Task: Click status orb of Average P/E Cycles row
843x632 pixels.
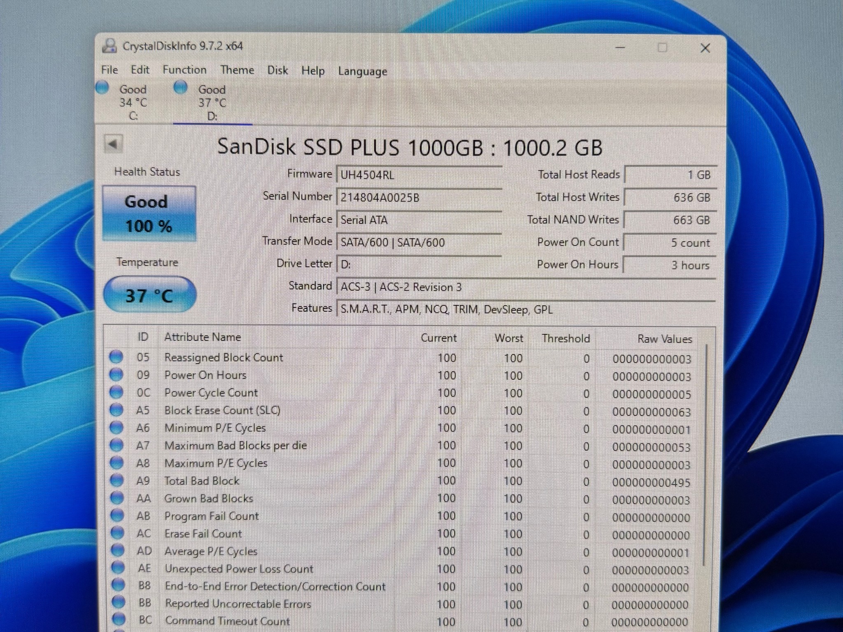Action: click(118, 550)
